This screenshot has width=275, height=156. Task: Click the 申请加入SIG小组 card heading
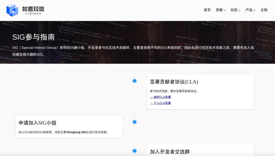tap(37, 123)
